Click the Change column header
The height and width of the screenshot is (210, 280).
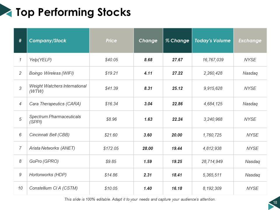tap(148, 41)
